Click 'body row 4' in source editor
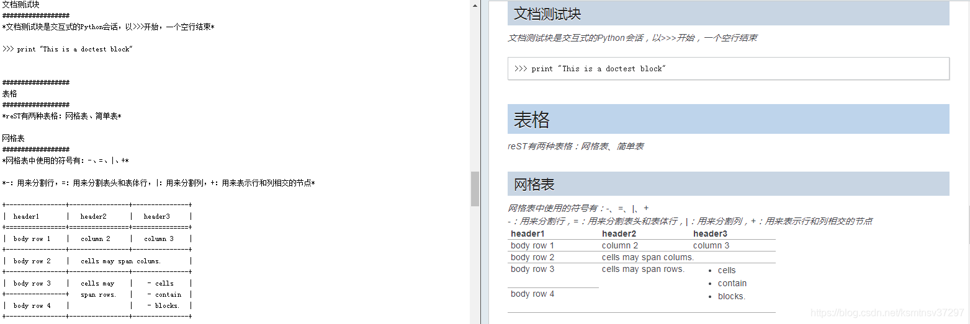Screen dimensions: 970x324 click(x=32, y=305)
